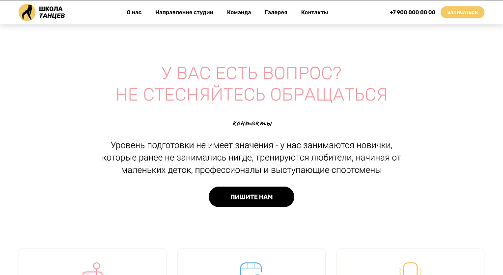Image resolution: width=503 pixels, height=275 pixels.
Task: Navigate to Контакты in the header
Action: (314, 12)
